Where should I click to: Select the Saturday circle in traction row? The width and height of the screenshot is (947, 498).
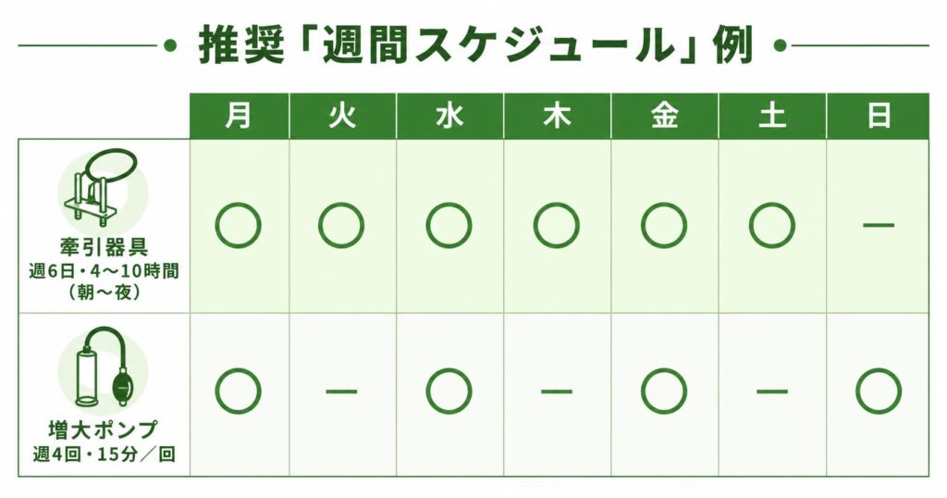tap(772, 226)
